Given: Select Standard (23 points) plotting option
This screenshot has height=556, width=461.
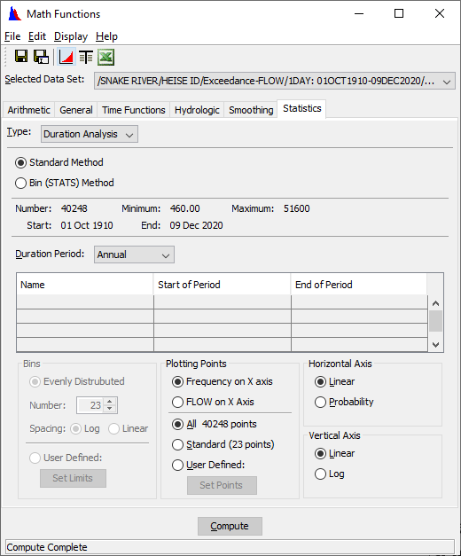Looking at the screenshot, I should [x=177, y=444].
